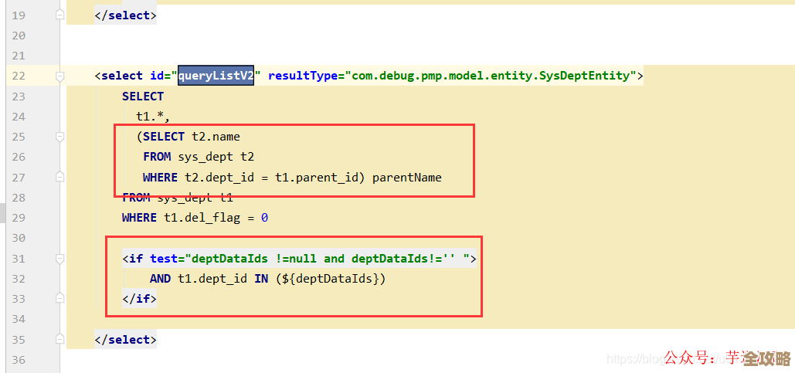Click the del_flag value 0

click(264, 218)
